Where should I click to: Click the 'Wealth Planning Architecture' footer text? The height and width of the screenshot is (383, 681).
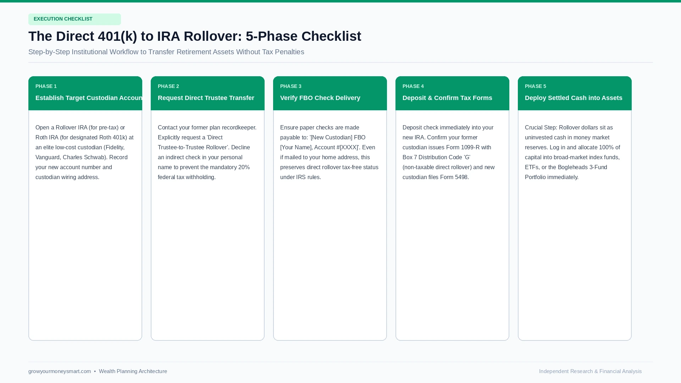133,371
